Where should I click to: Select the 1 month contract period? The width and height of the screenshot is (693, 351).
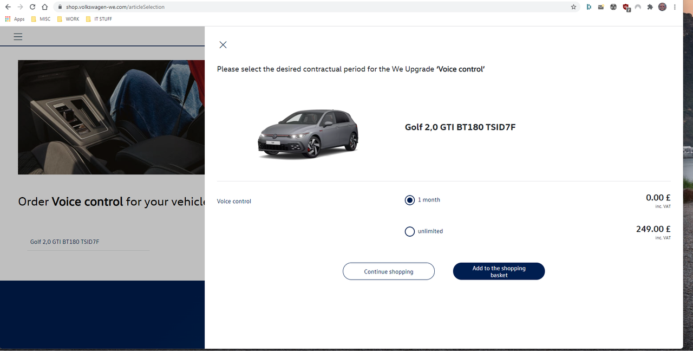point(410,200)
